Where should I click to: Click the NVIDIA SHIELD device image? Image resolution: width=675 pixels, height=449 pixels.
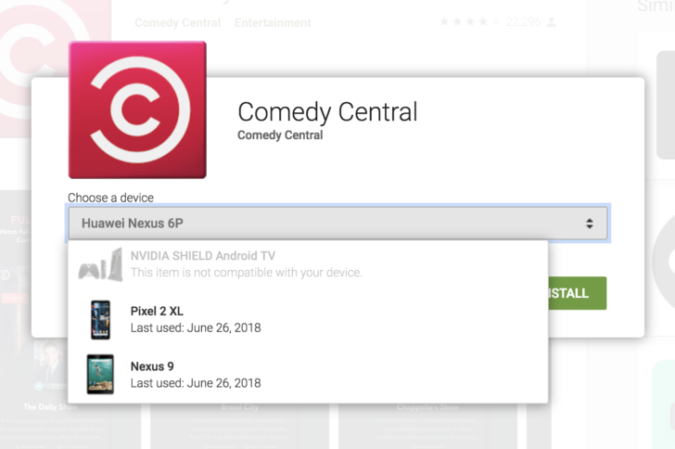click(100, 264)
